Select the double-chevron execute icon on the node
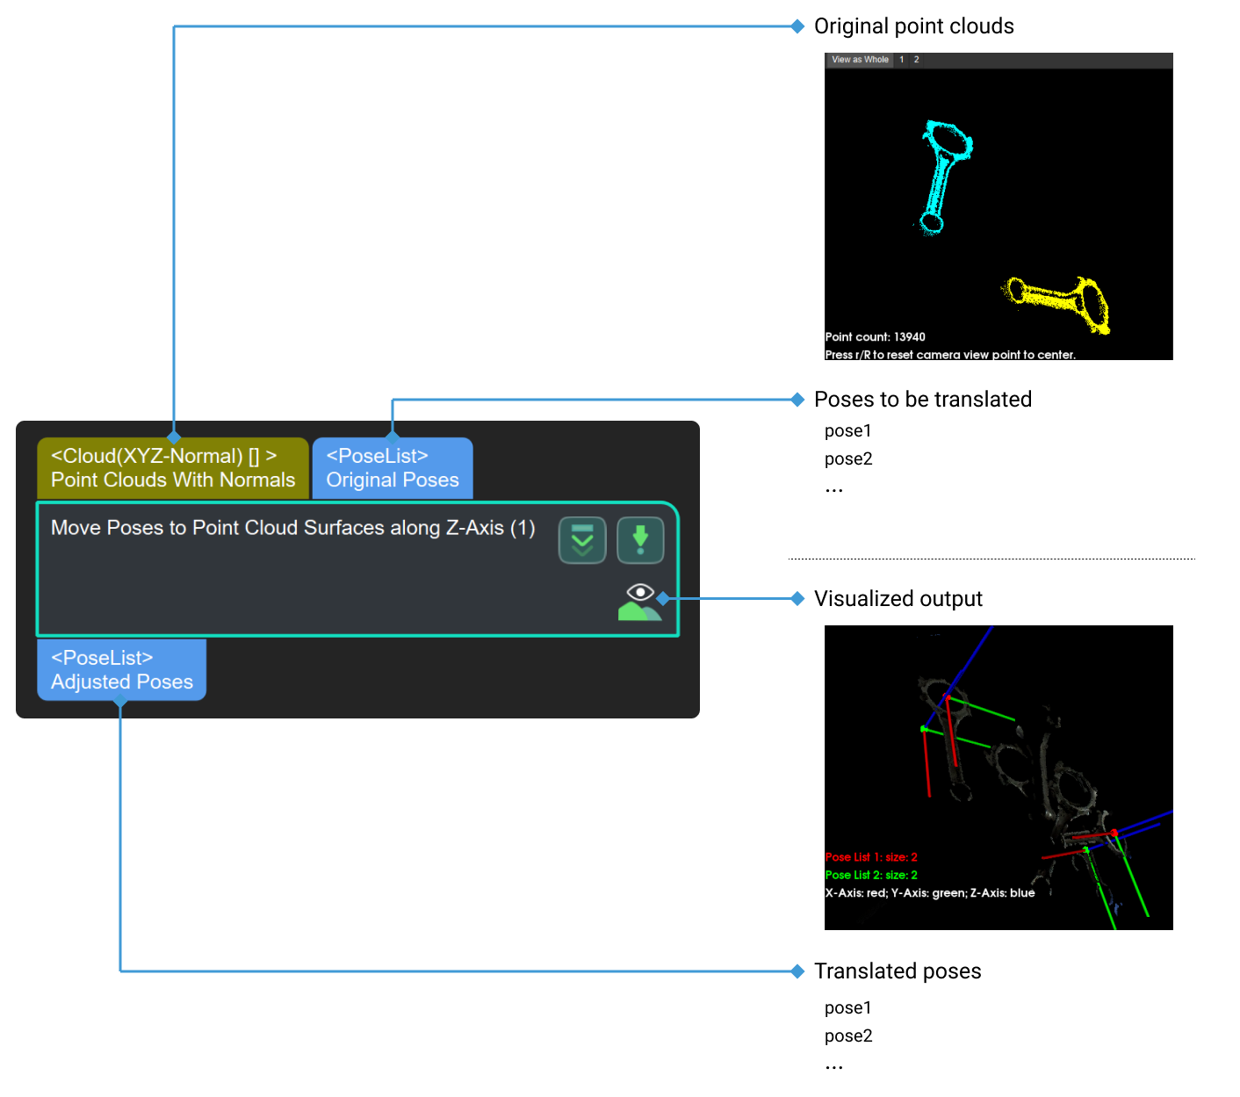 (x=581, y=539)
